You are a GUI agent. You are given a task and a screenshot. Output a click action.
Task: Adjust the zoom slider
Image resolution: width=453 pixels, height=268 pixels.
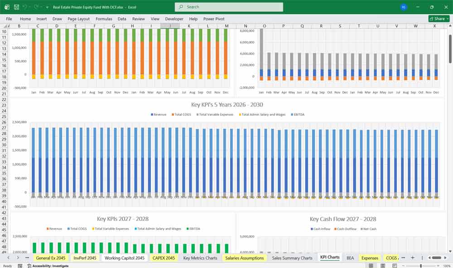click(421, 266)
